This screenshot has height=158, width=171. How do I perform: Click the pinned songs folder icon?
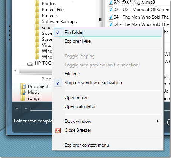(23, 98)
